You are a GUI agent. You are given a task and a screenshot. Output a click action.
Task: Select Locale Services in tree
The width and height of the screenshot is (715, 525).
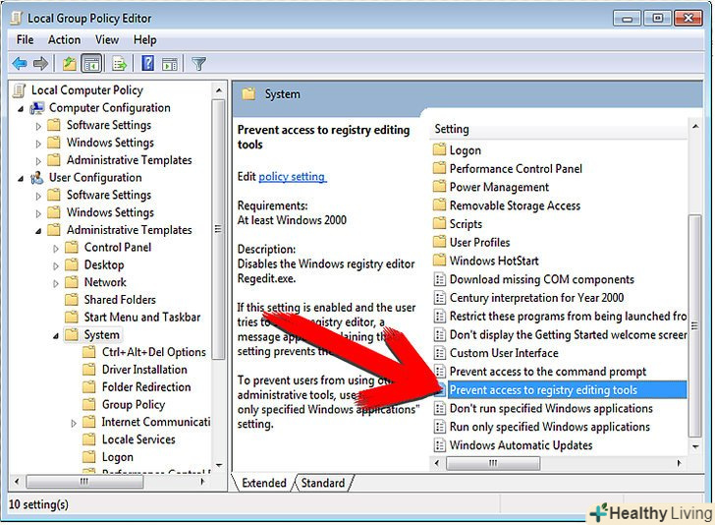coord(138,439)
